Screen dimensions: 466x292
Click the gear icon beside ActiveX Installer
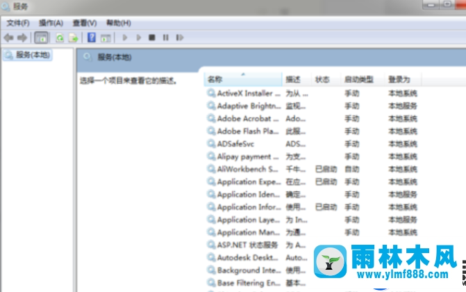(211, 93)
